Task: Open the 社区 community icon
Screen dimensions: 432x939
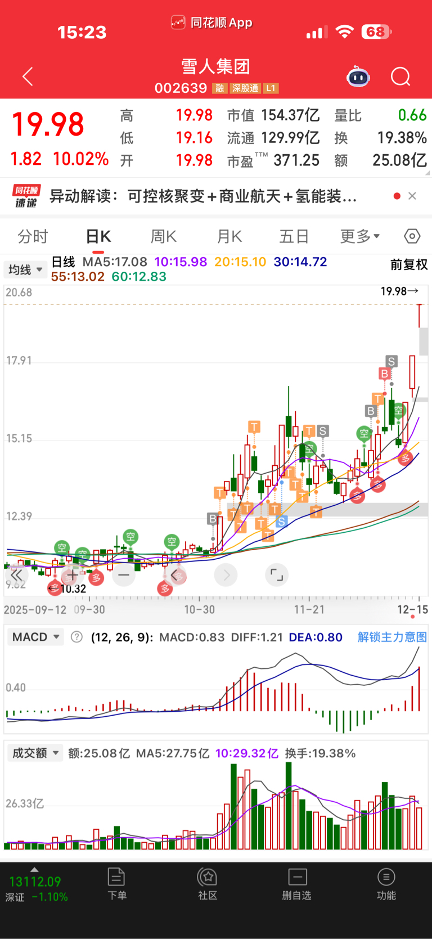Action: (208, 884)
